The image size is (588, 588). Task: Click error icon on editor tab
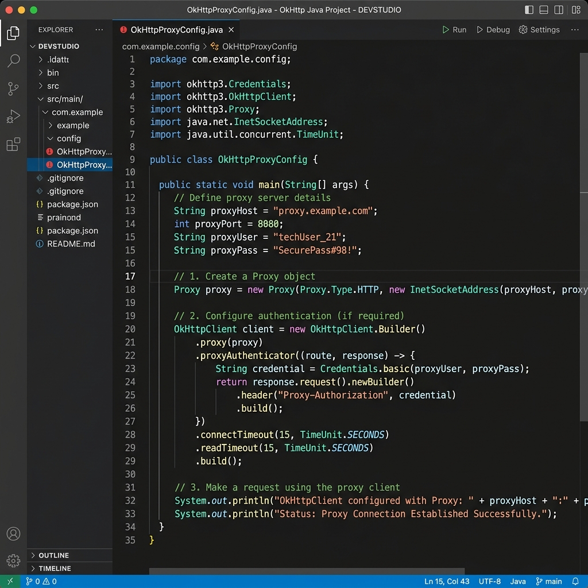coord(123,30)
